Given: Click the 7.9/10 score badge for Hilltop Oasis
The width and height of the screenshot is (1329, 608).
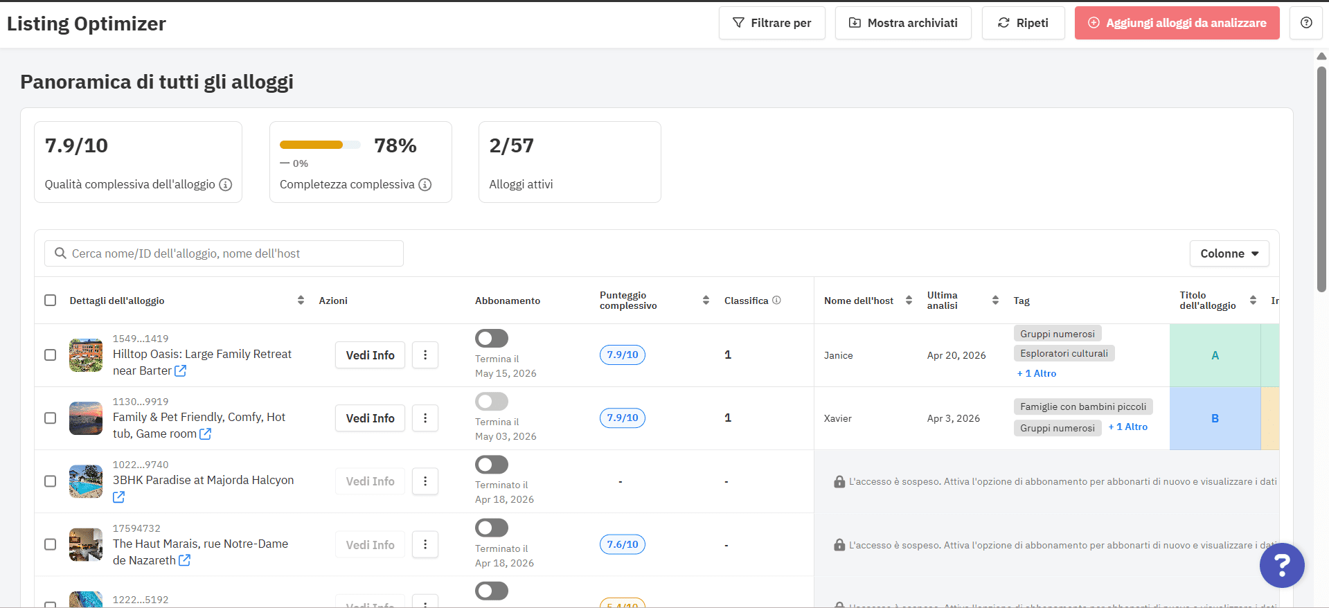Looking at the screenshot, I should coord(623,355).
